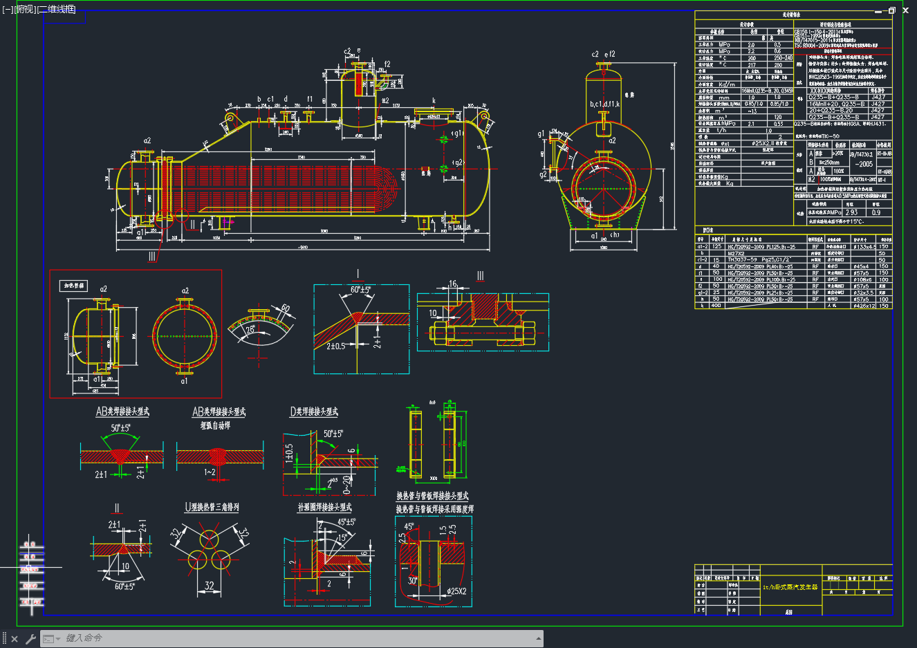This screenshot has width=917, height=648.
Task: Select the title '补强圈焊接接头型式'
Action: coord(324,507)
